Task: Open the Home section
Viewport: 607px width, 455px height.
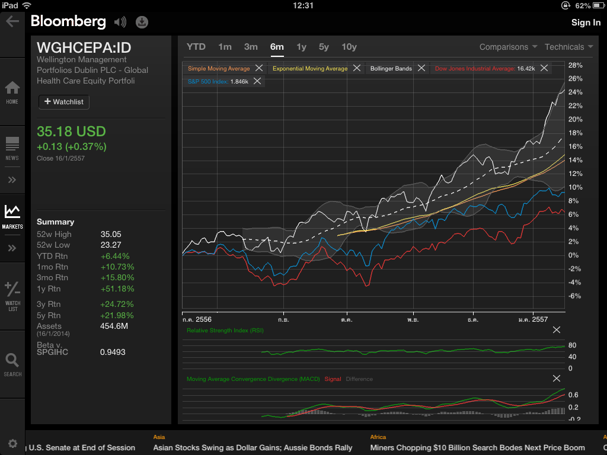Action: pos(12,92)
